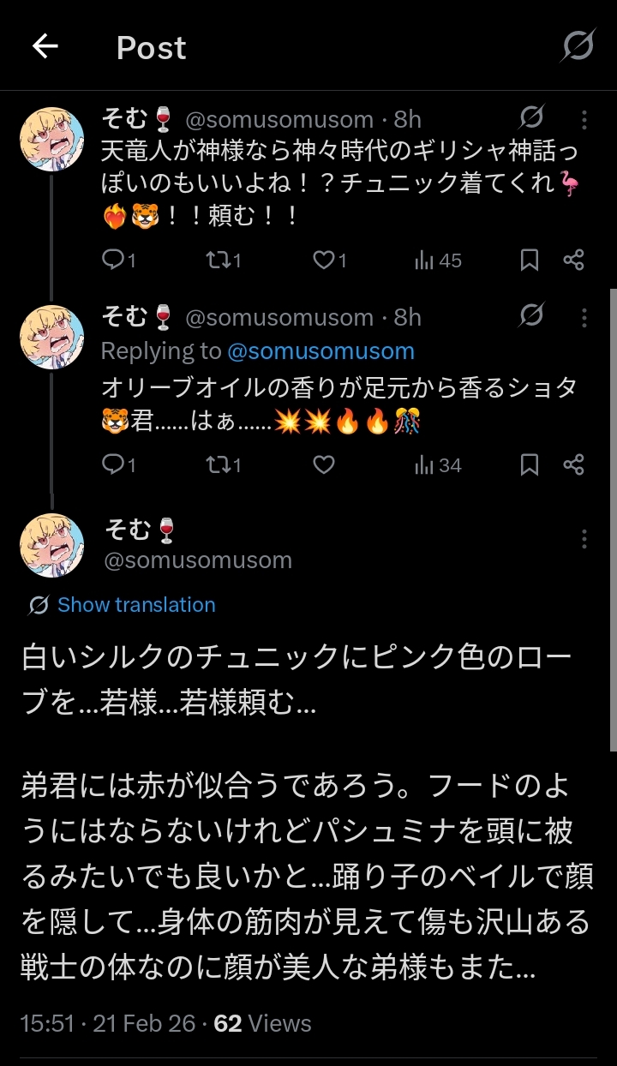Open Grok icon in the Post header
Viewport: 617px width, 1066px height.
[578, 46]
